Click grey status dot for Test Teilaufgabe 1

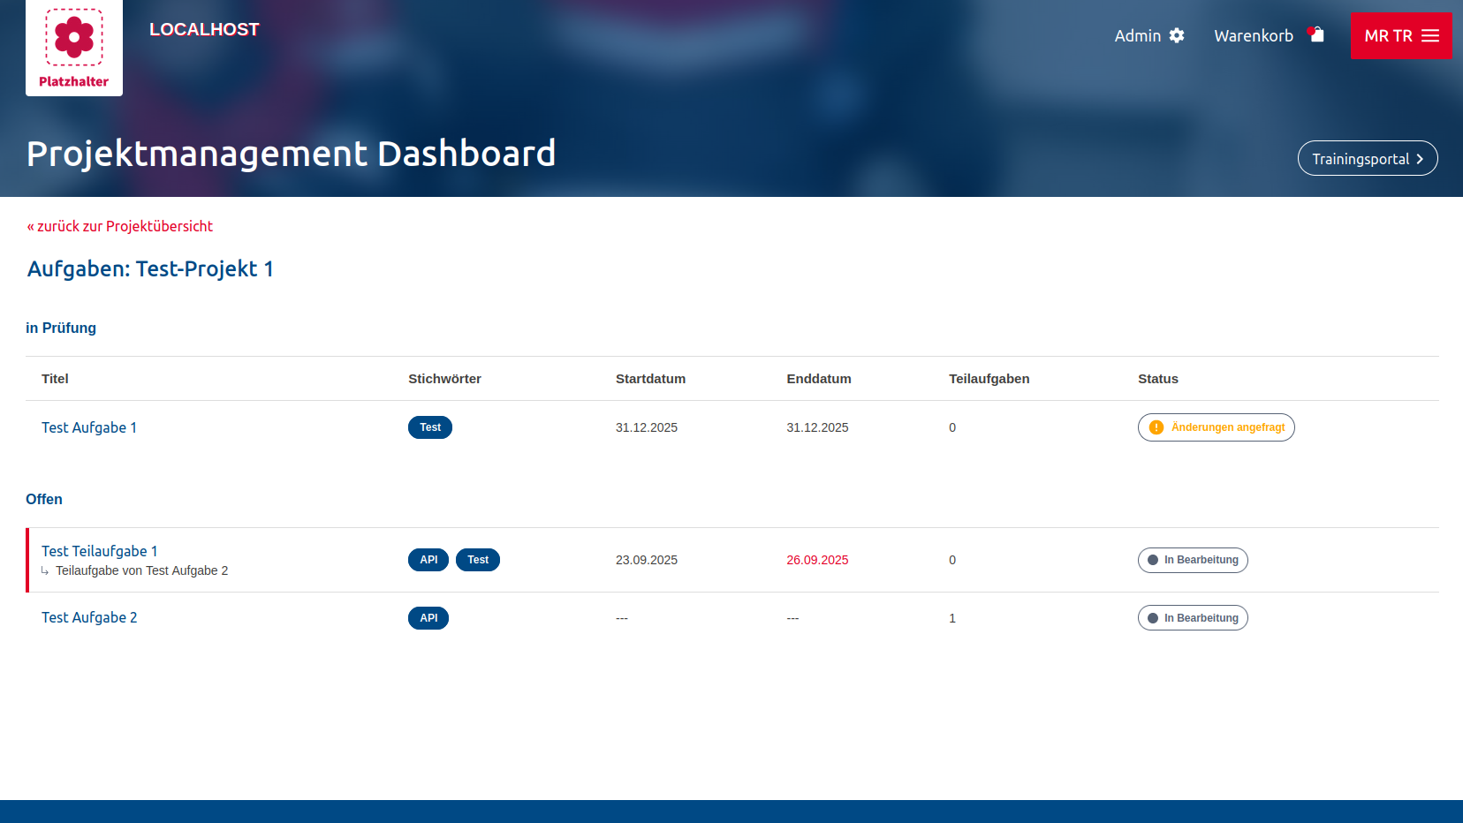point(1153,560)
